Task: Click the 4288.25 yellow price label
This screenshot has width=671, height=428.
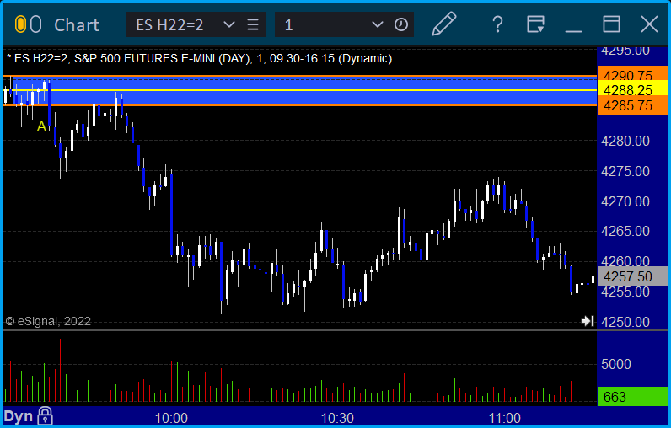Action: 632,89
